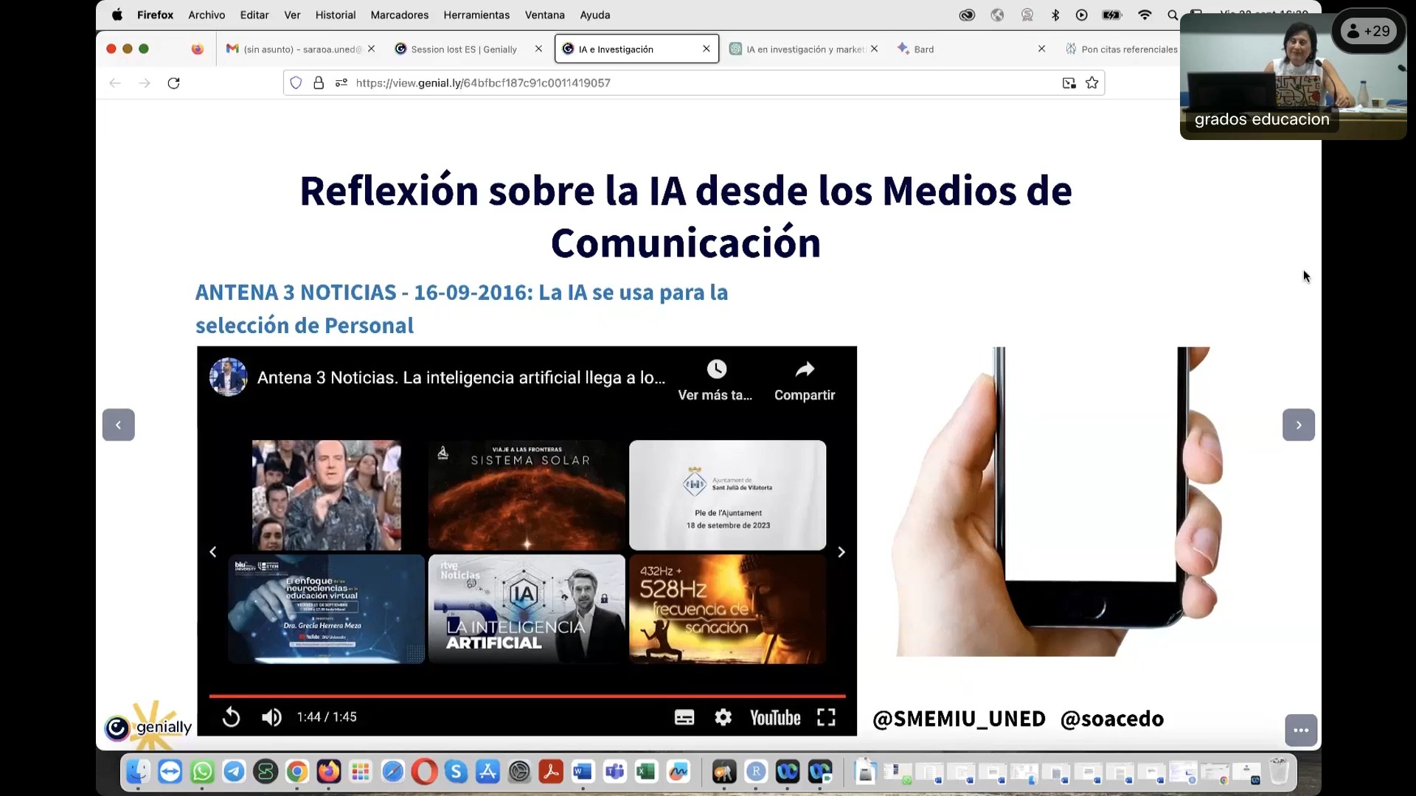Show next suggested videos
This screenshot has height=796, width=1416.
click(841, 552)
